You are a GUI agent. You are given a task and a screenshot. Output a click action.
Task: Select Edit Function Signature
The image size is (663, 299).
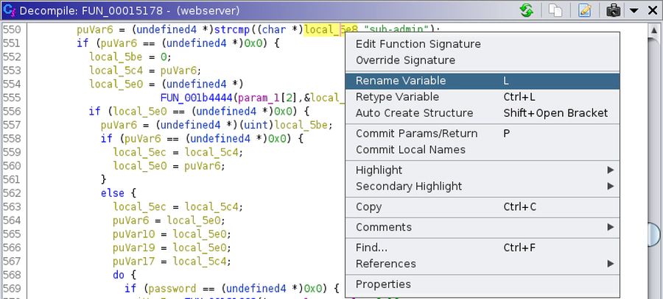pyautogui.click(x=418, y=44)
